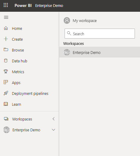Click the Apps grid icon
Viewport: 140px width, 156px height.
6,82
